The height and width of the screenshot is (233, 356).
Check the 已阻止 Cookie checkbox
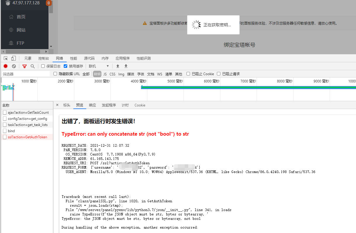[188, 74]
